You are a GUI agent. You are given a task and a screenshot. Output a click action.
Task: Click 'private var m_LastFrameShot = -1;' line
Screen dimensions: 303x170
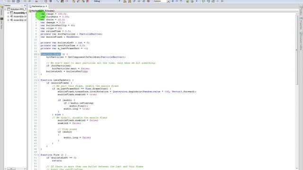pyautogui.click(x=64, y=48)
